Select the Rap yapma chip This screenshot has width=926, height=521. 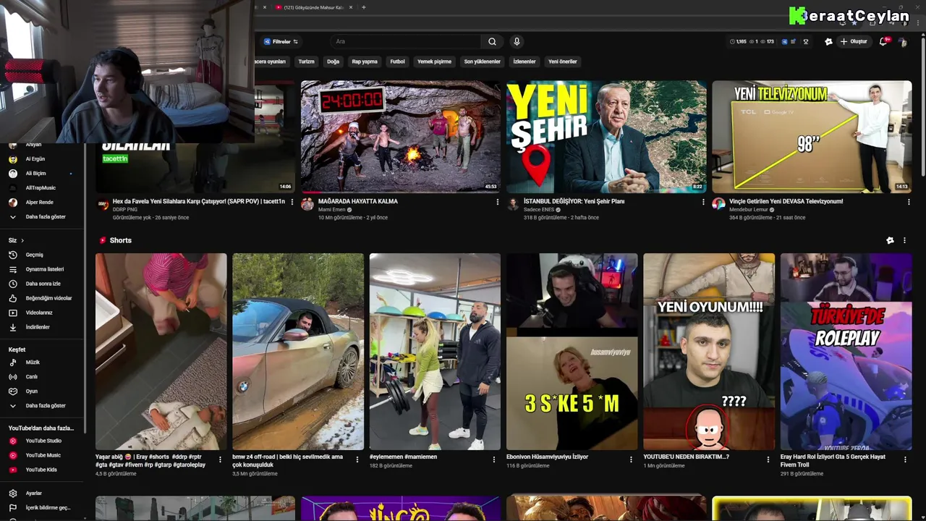[365, 62]
